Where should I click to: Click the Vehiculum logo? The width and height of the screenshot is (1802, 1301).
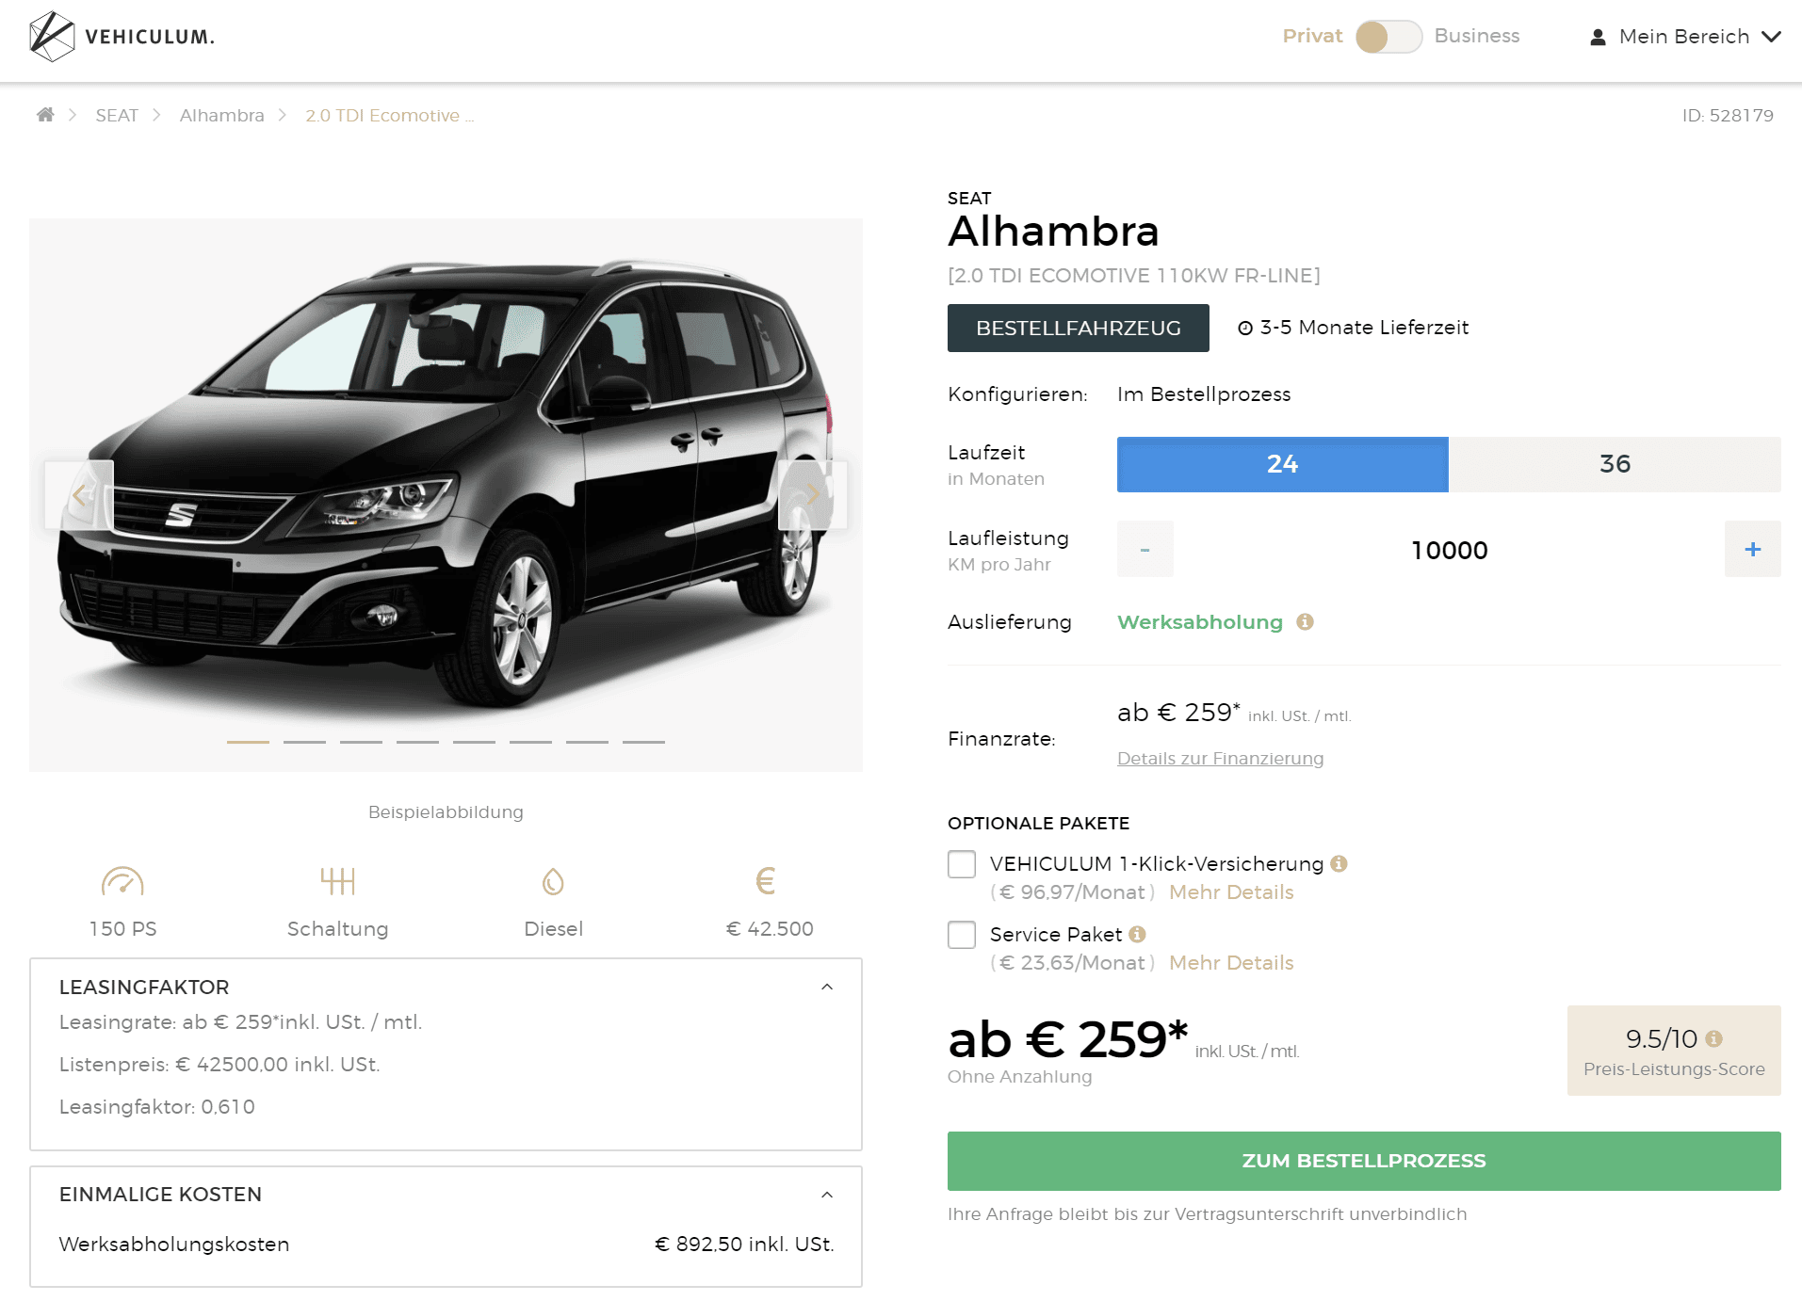122,37
